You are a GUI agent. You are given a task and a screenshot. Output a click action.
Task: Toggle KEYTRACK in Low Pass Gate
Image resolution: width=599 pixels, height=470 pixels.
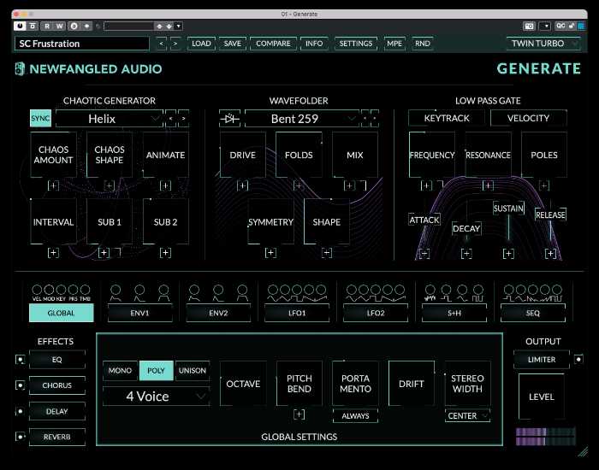447,118
